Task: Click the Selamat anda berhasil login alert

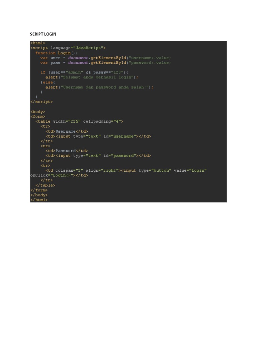Action: [92, 77]
